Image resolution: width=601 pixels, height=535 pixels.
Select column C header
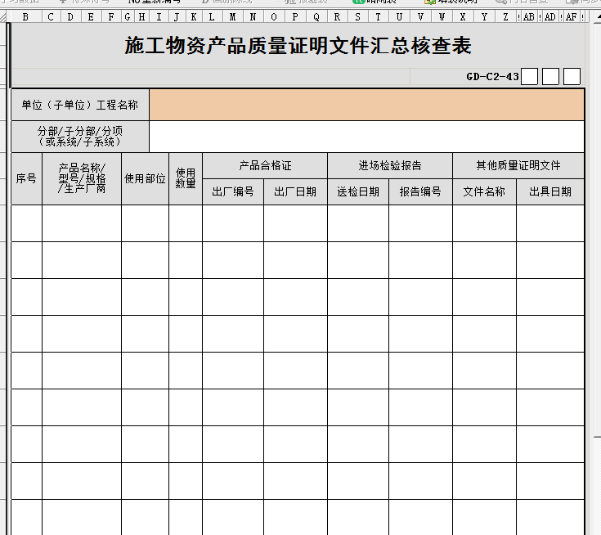[x=51, y=16]
